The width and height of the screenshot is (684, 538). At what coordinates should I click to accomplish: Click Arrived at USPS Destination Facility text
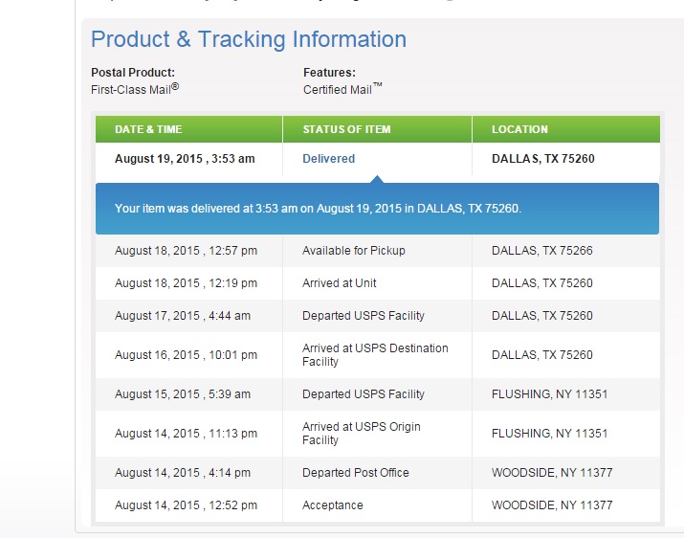coord(375,354)
